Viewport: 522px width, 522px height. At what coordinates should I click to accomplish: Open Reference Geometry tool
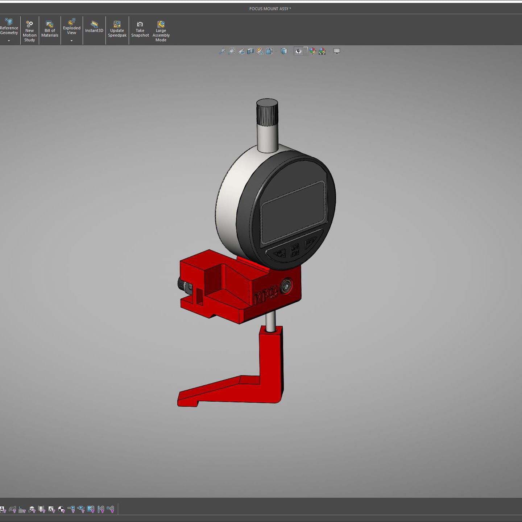(x=9, y=27)
